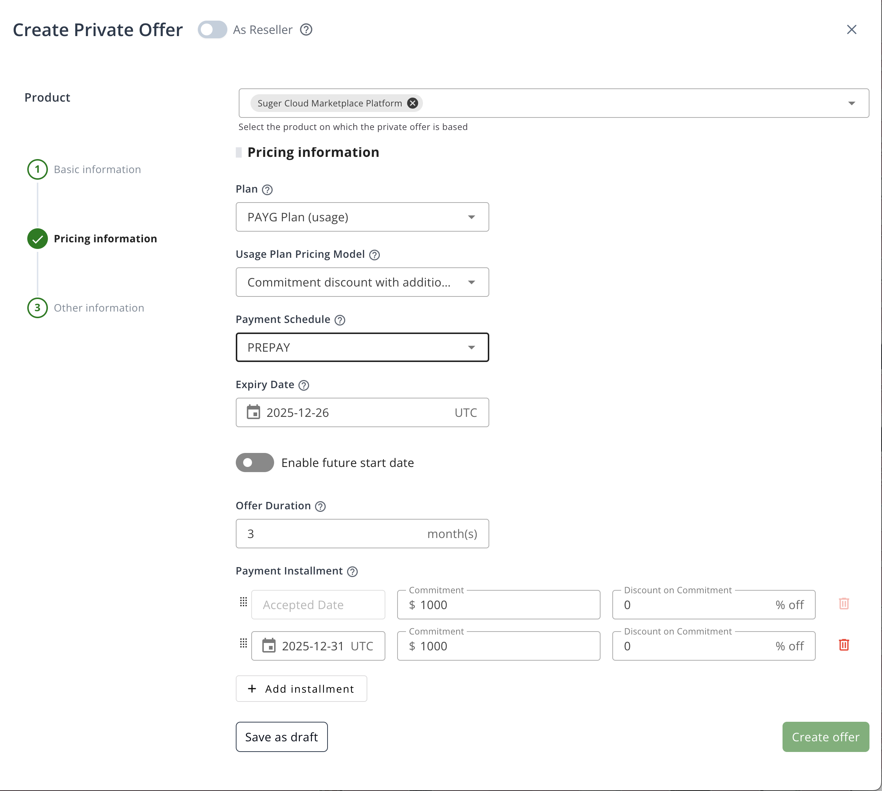
Task: Click Save as draft
Action: pos(281,736)
